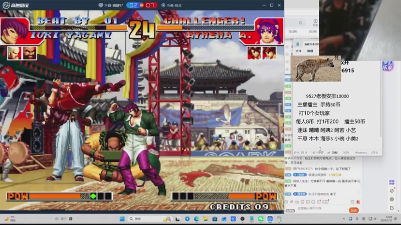Viewport: 401px width, 225px height.
Task: Click the search magnifier icon in chat panel
Action: [301, 22]
